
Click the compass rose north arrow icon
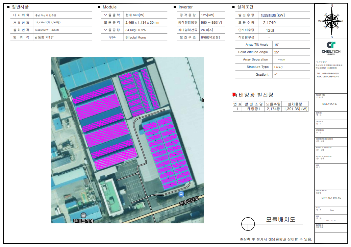[x=331, y=21]
